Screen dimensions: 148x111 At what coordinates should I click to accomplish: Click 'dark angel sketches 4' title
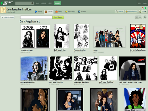[x=107, y=82]
